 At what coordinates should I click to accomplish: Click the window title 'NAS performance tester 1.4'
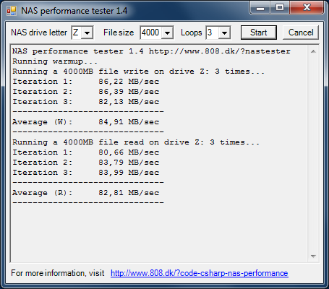pyautogui.click(x=74, y=11)
